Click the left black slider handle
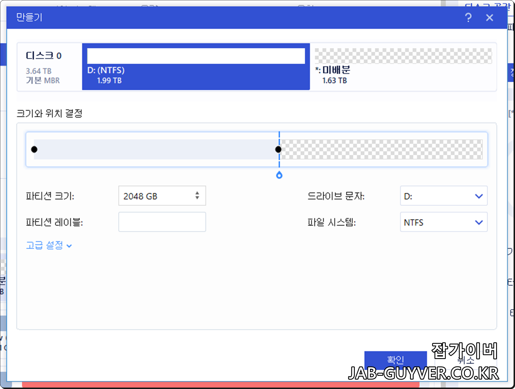The width and height of the screenshot is (515, 389). 34,149
